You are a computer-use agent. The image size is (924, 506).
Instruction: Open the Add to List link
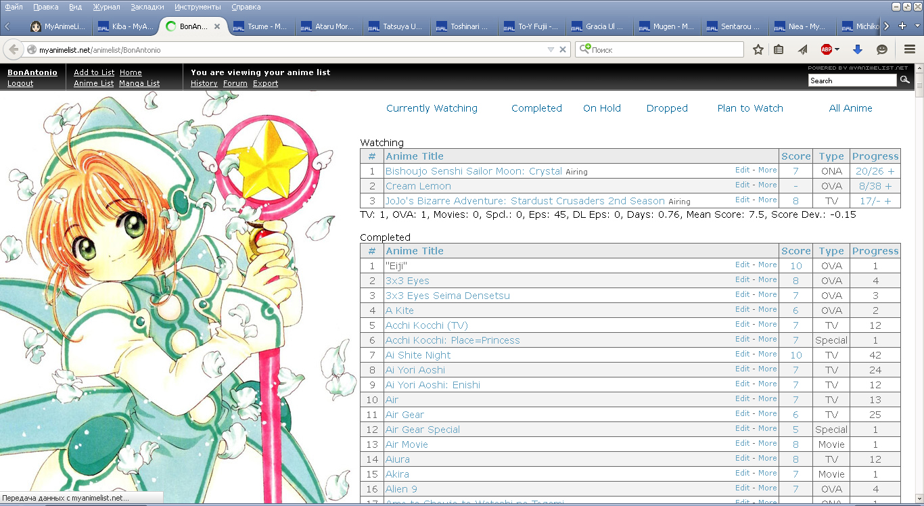94,72
